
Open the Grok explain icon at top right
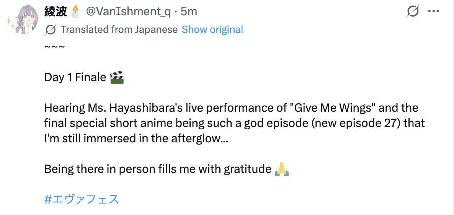413,11
